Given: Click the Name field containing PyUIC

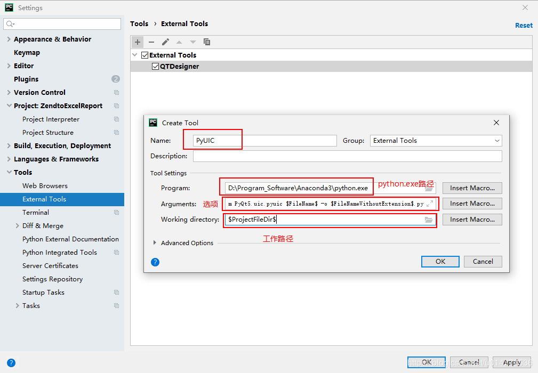Looking at the screenshot, I should (264, 141).
